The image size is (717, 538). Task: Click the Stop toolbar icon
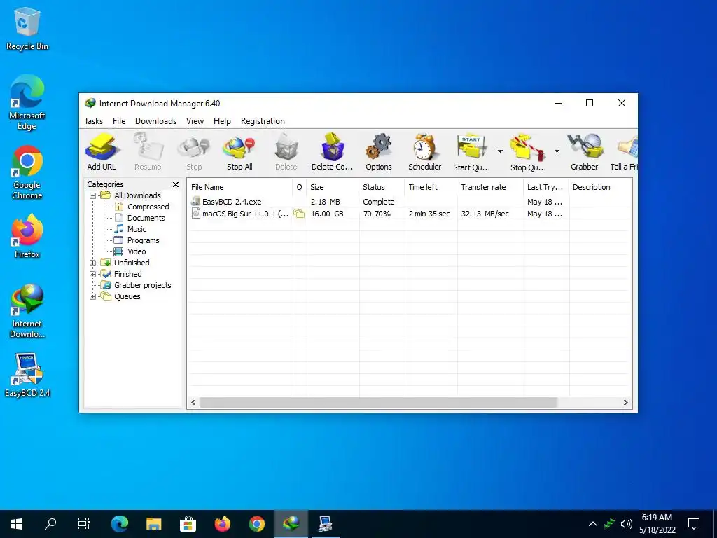194,152
